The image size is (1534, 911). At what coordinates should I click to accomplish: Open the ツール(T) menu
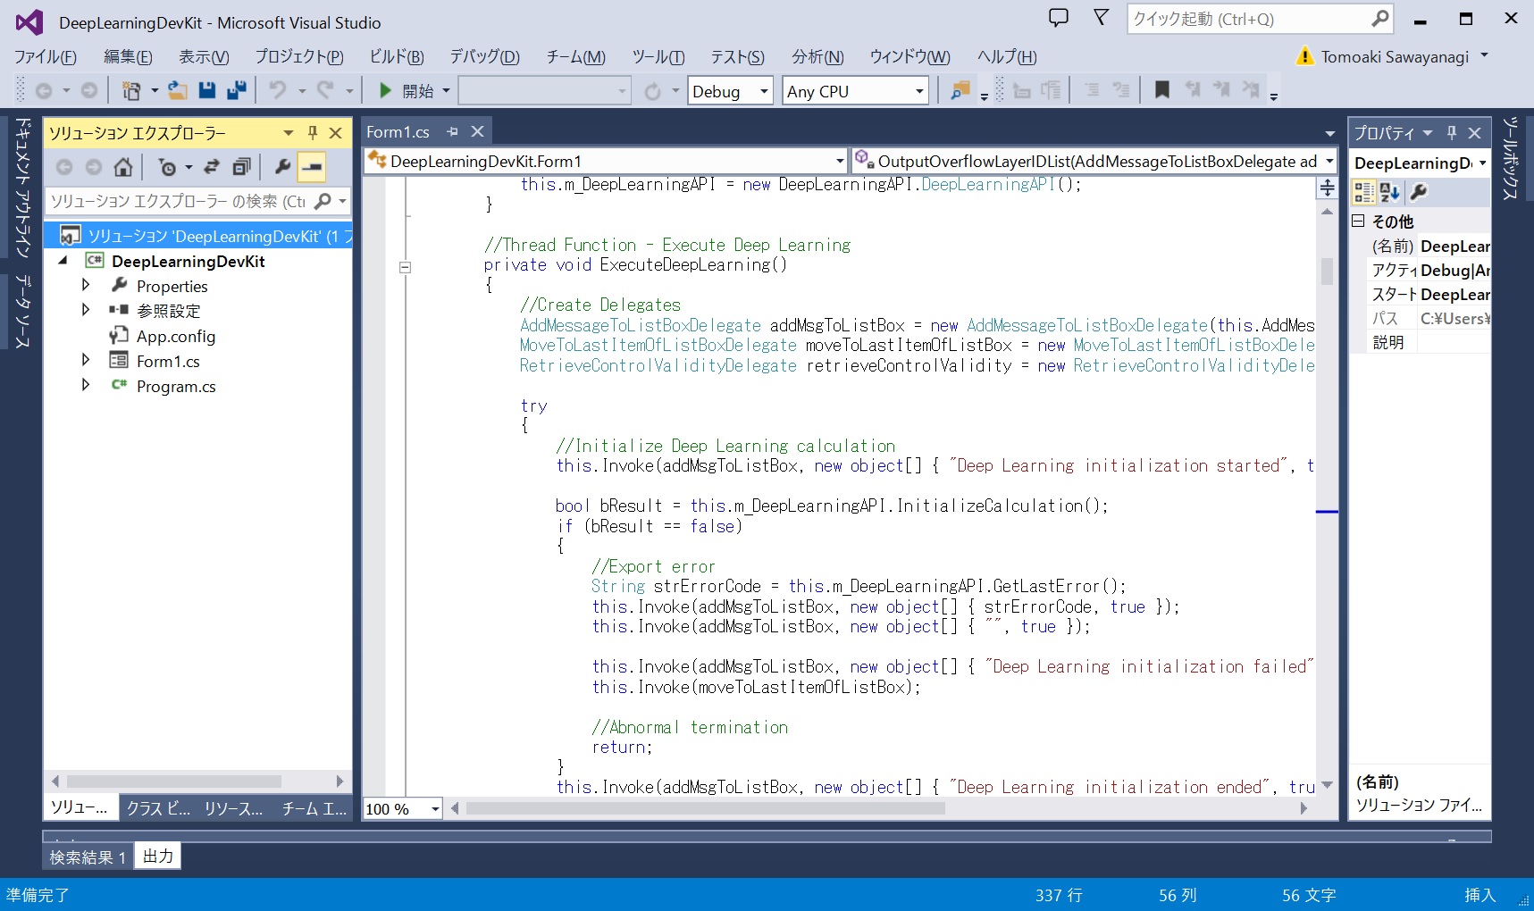pos(658,56)
